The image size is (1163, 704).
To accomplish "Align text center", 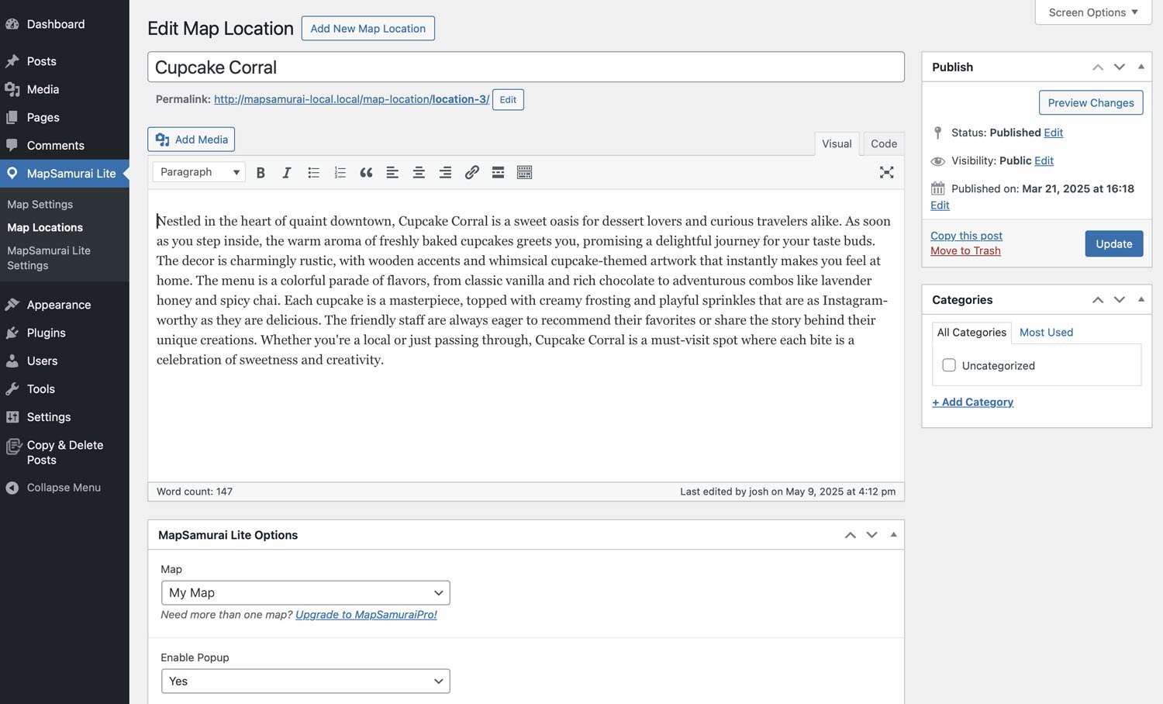I will [x=419, y=172].
